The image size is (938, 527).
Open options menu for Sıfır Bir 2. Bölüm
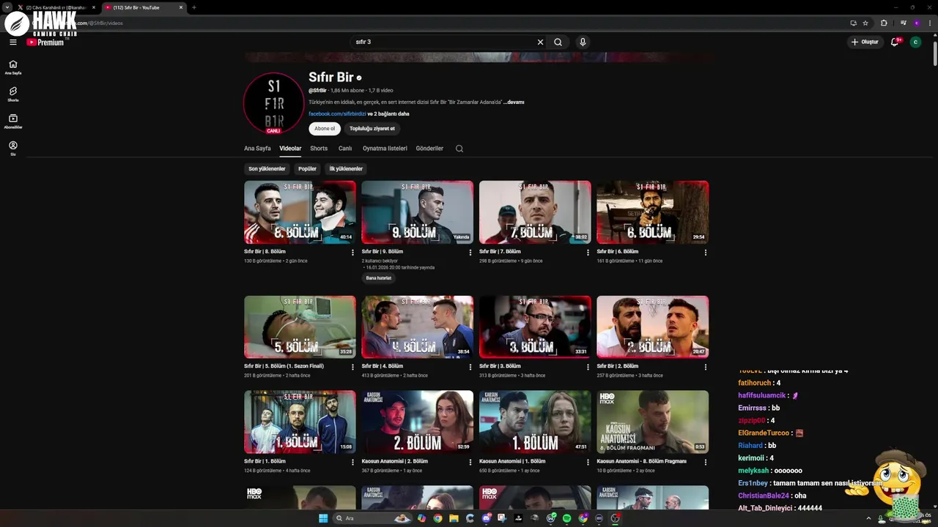coord(705,367)
